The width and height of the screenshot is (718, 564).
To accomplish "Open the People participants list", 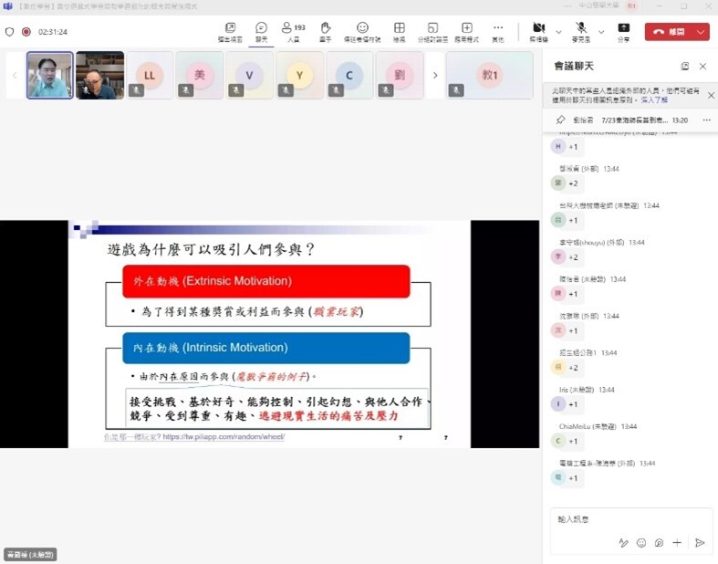I will pyautogui.click(x=293, y=31).
